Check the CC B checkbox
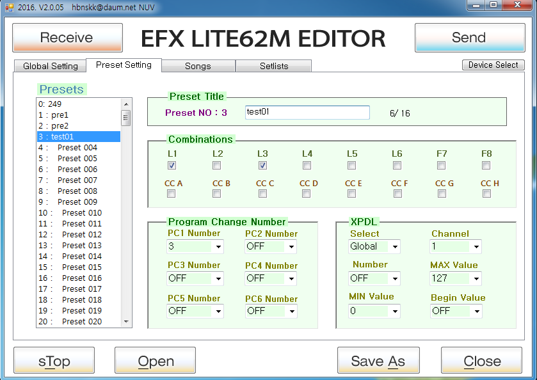 pos(216,194)
